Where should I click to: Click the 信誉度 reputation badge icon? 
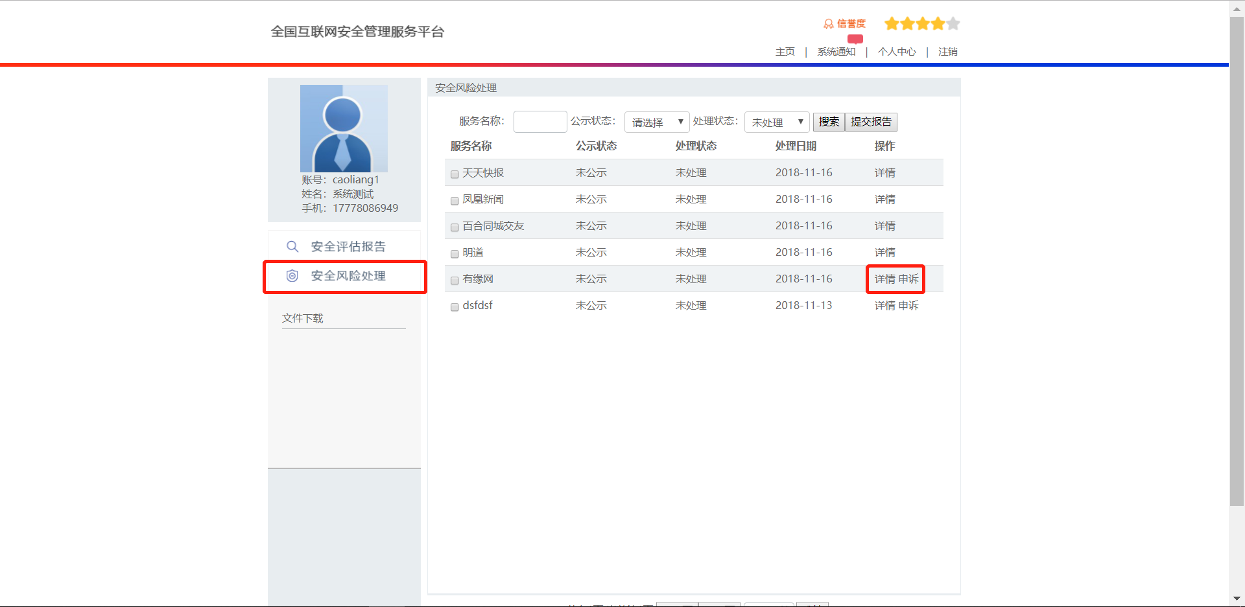[828, 24]
